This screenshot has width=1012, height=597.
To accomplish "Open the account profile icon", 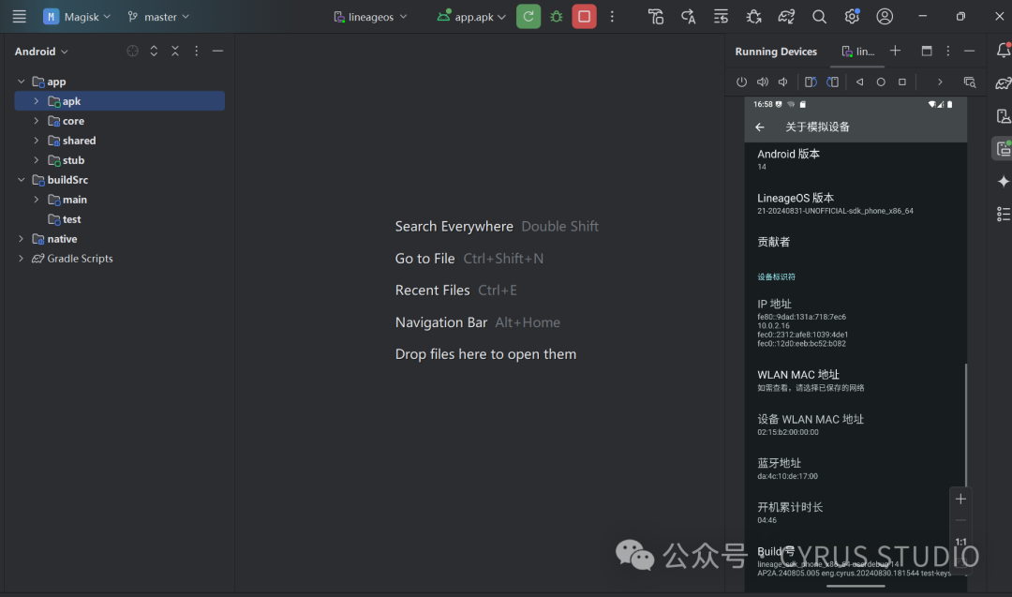I will click(885, 17).
